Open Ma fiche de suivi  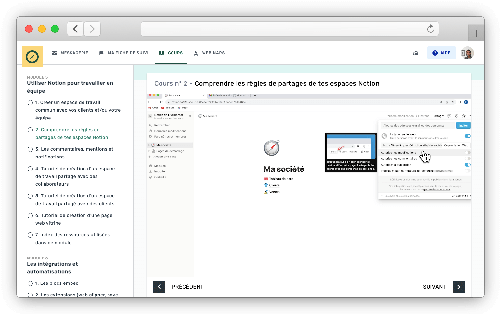click(x=124, y=53)
